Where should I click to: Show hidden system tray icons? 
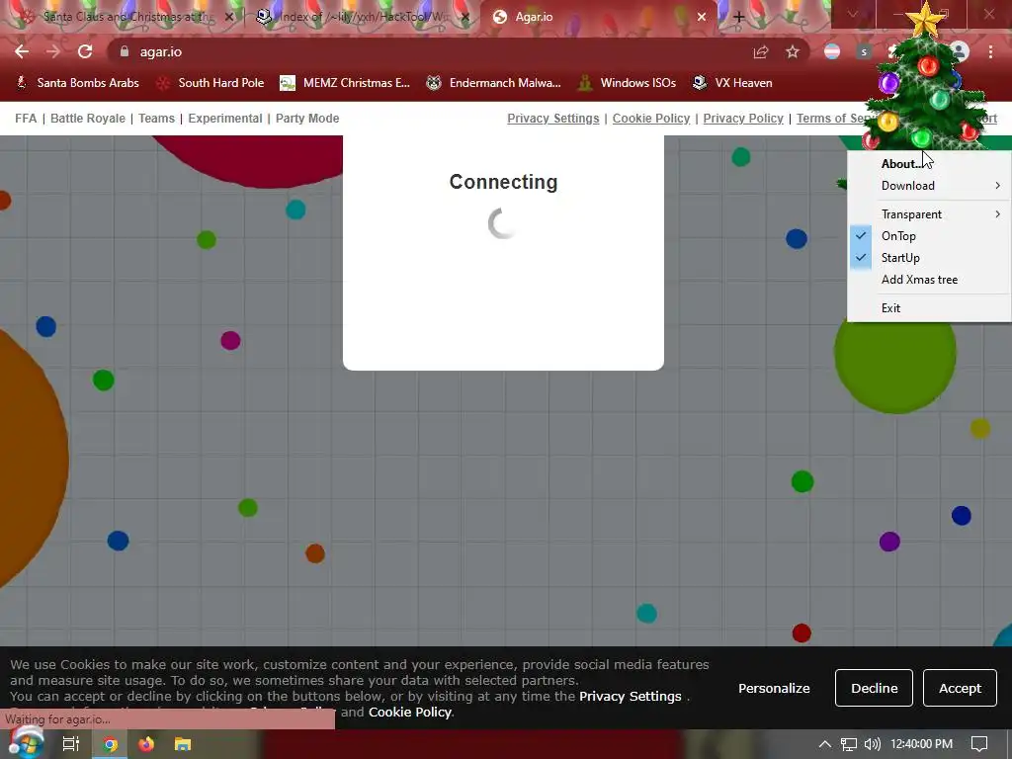(x=824, y=744)
